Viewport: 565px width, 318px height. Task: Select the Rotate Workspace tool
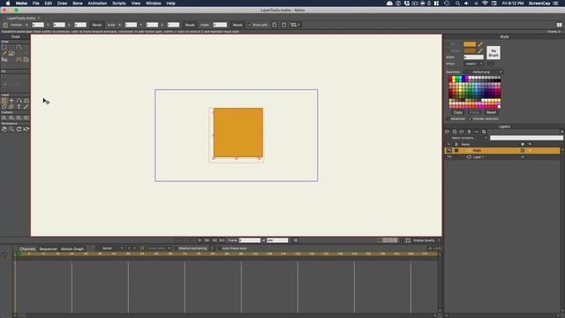(19, 129)
